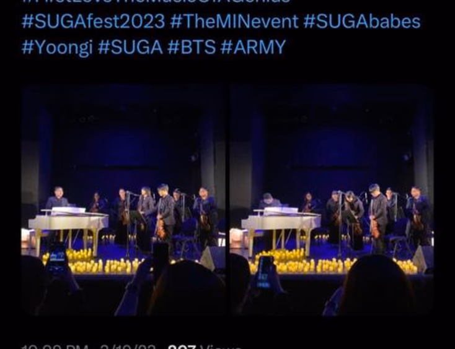Click the tweet timestamp at the bottom

pyautogui.click(x=89, y=347)
